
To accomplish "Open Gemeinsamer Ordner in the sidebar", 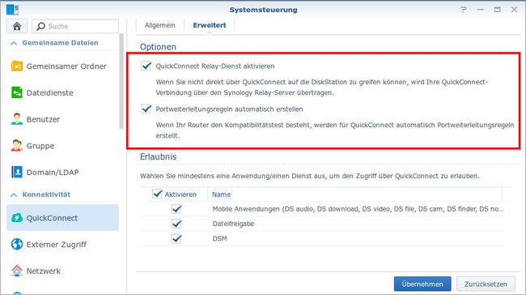I will [x=62, y=66].
